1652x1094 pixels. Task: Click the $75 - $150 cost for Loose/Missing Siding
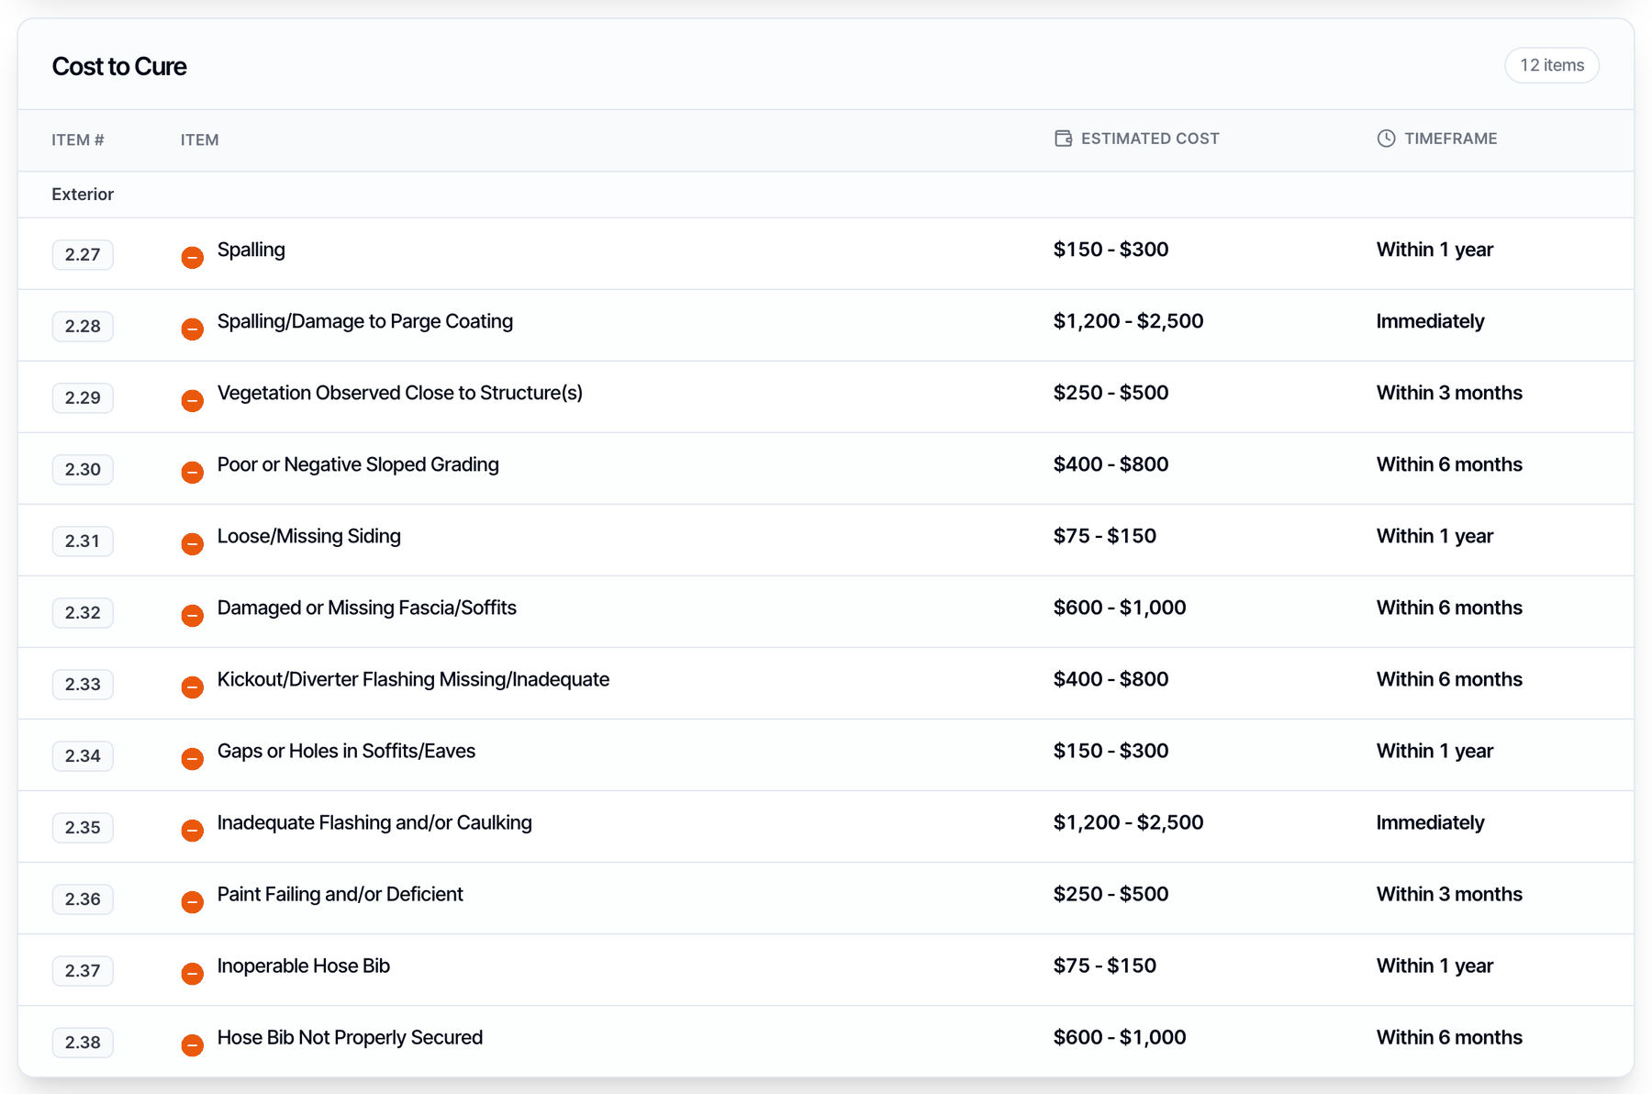coord(1105,536)
